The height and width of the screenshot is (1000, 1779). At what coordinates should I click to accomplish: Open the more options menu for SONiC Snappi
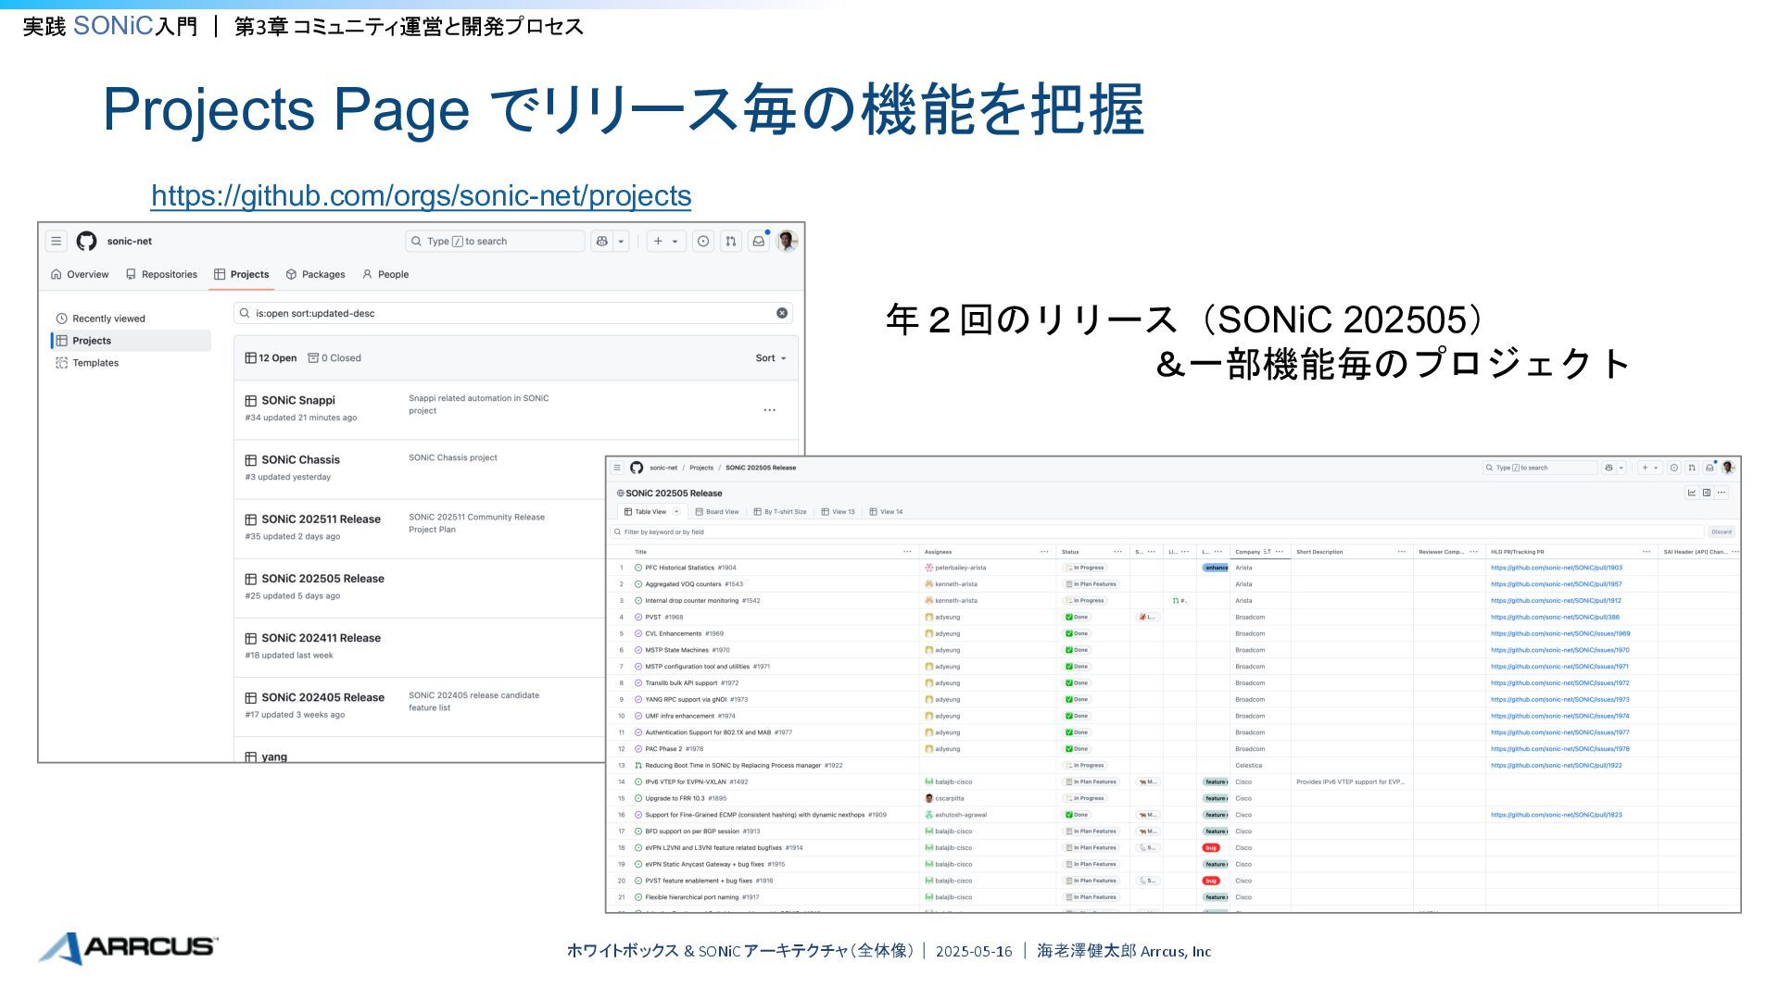[x=769, y=410]
